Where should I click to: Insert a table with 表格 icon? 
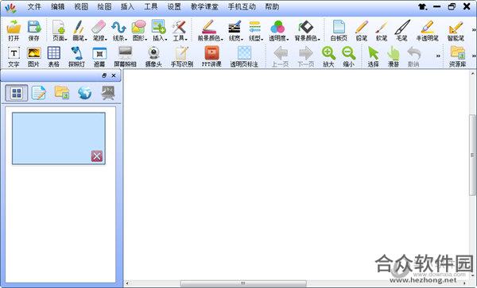[54, 56]
